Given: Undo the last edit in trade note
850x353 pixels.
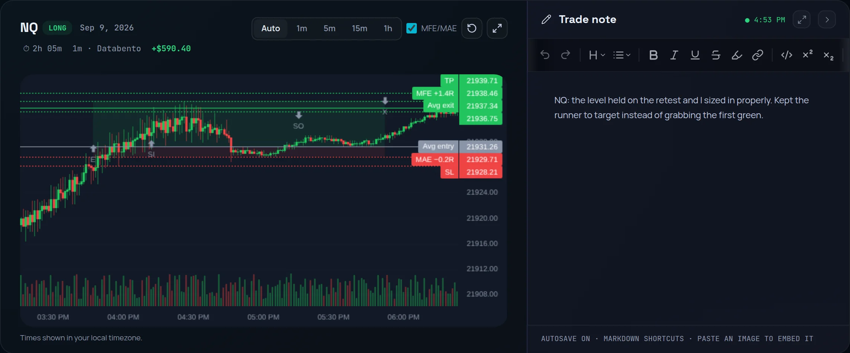Looking at the screenshot, I should point(545,55).
